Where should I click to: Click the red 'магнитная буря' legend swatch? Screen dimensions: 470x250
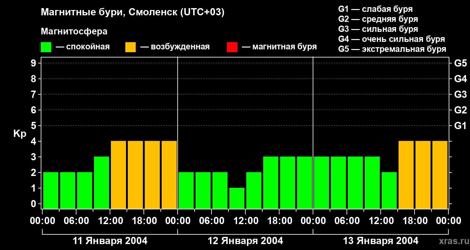pyautogui.click(x=232, y=47)
